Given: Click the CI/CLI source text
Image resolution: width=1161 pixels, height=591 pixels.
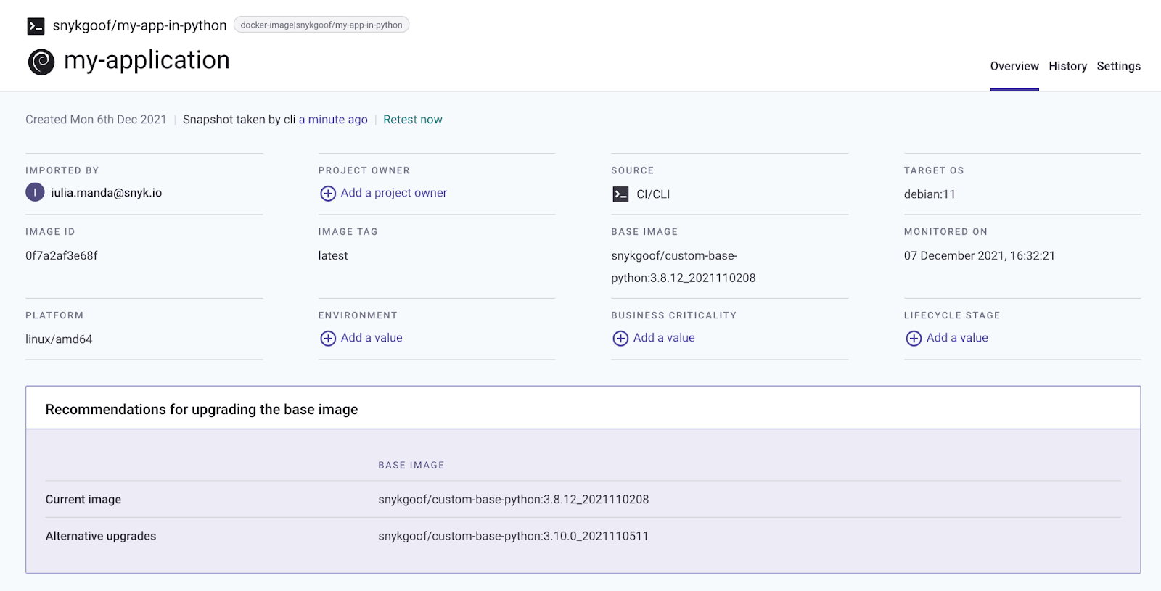Looking at the screenshot, I should point(653,194).
